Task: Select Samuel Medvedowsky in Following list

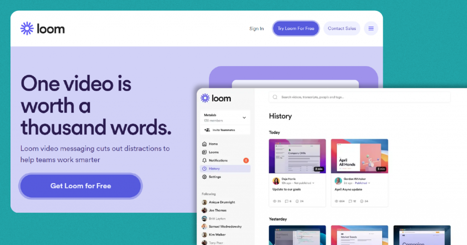Action: [225, 227]
